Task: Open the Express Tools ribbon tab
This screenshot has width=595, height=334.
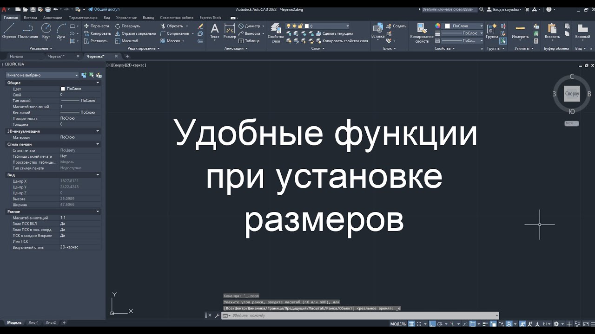Action: coord(210,18)
